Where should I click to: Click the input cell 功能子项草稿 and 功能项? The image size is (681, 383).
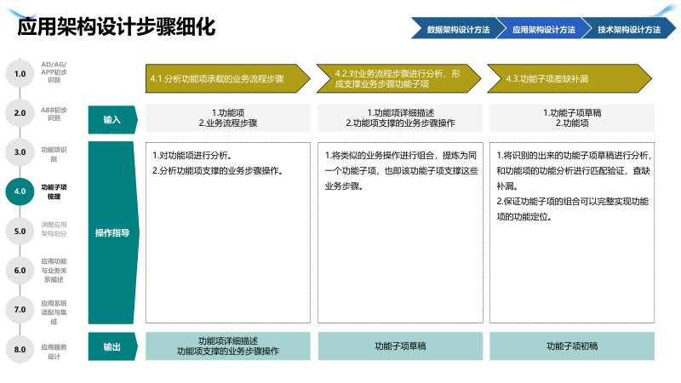coord(572,117)
